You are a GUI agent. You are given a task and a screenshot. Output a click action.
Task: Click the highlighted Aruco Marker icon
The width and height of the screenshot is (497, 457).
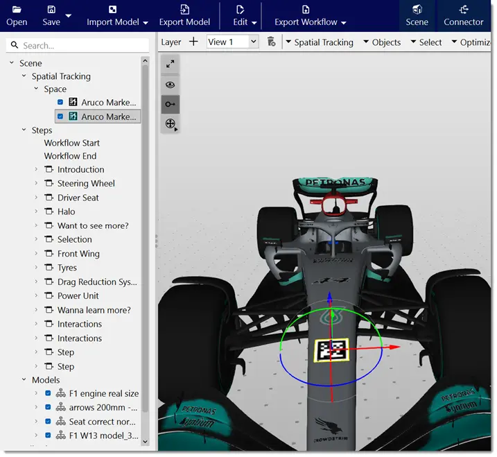[73, 117]
